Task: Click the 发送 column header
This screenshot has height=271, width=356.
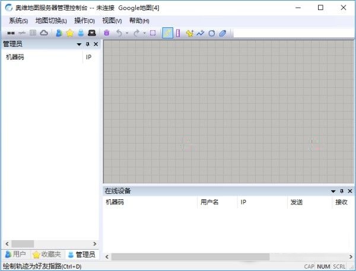Action: click(x=310, y=202)
